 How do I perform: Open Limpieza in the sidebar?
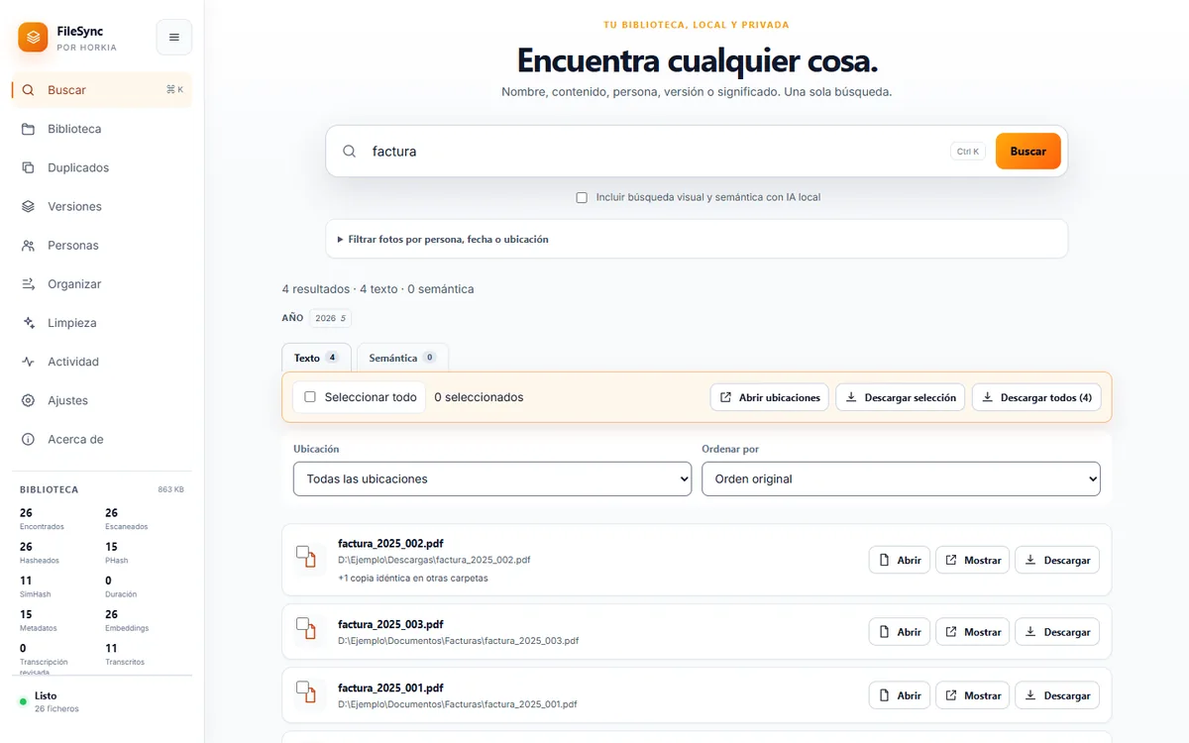pyautogui.click(x=102, y=323)
